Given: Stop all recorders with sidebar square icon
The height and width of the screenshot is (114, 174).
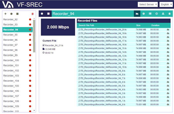Looking at the screenshot, I should (17, 14).
